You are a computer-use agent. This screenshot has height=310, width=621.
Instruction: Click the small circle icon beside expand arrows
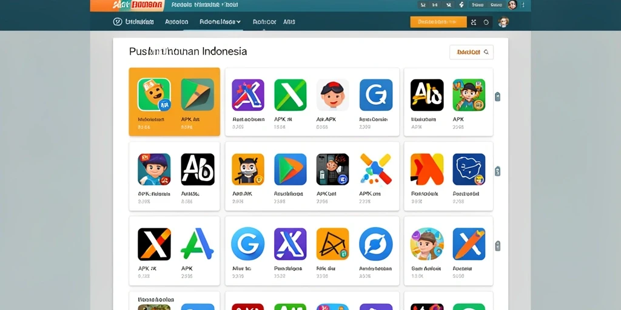486,22
